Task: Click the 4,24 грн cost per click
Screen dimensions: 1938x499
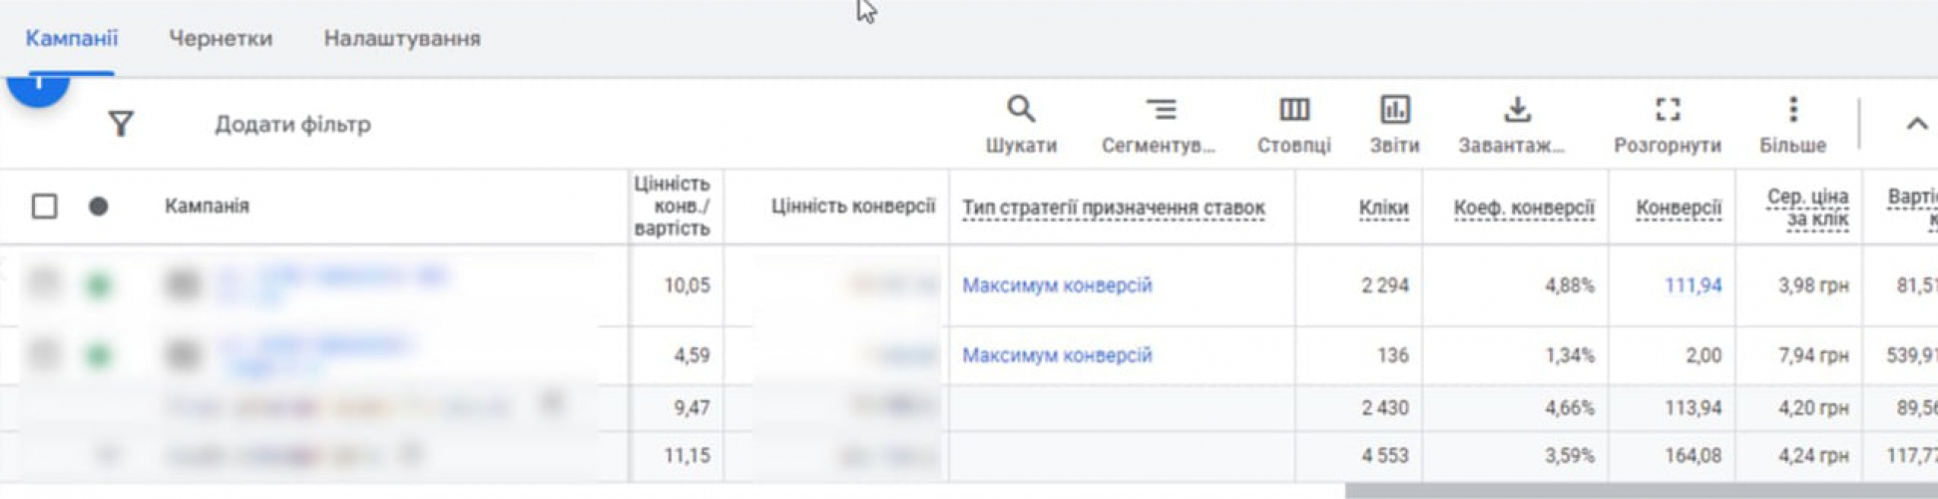Action: tap(1813, 456)
